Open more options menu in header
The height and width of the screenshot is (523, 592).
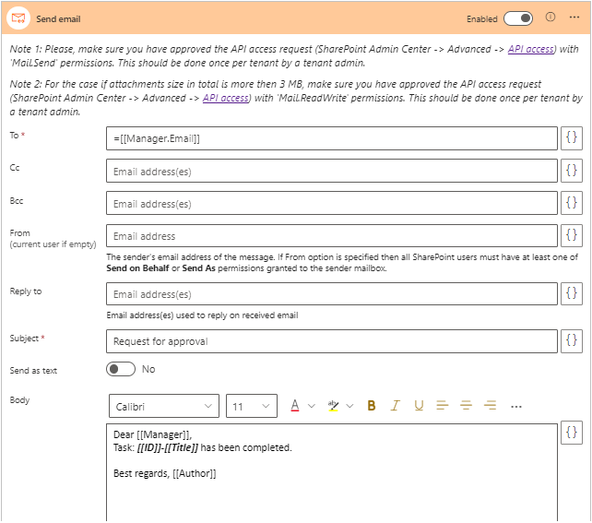(574, 18)
